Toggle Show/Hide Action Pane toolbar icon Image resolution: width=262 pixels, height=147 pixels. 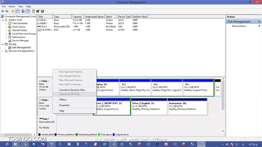click(28, 11)
